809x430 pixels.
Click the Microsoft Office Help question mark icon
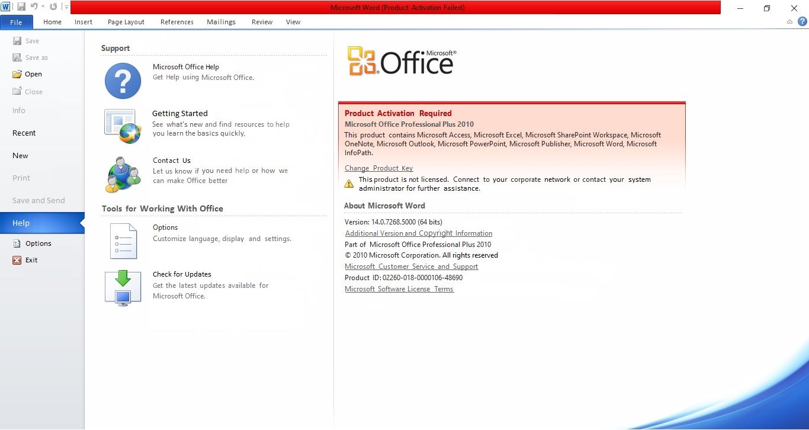click(123, 81)
